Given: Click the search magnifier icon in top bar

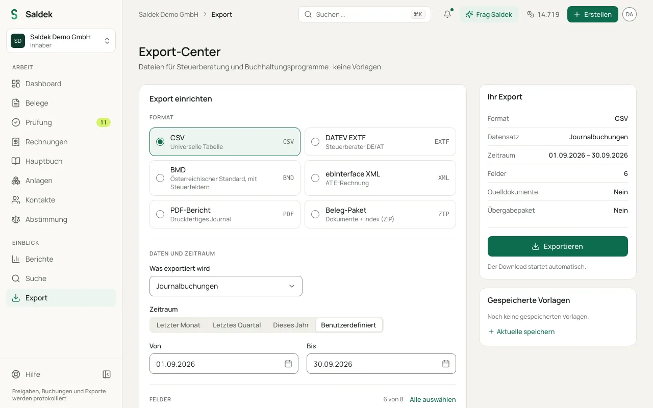Looking at the screenshot, I should pos(308,14).
